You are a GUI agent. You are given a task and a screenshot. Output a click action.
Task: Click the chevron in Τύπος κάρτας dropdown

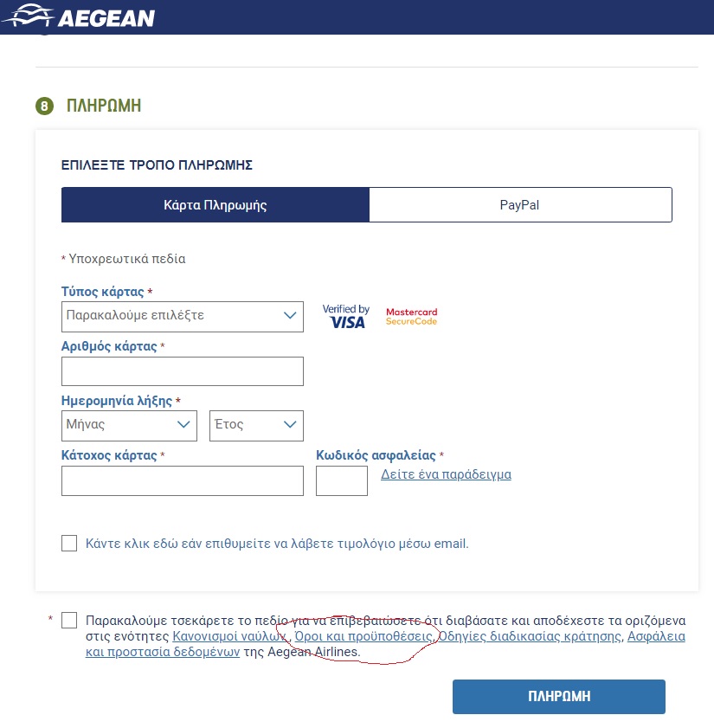pyautogui.click(x=290, y=316)
